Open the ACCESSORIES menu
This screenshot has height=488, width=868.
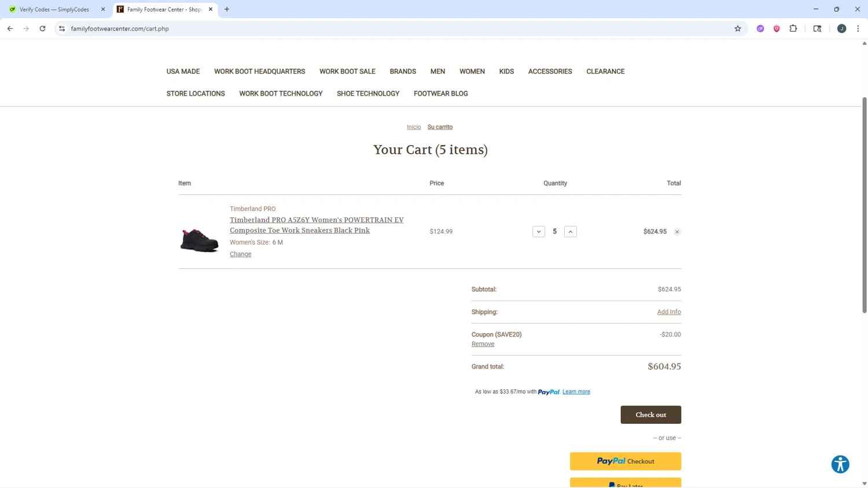[x=550, y=72]
